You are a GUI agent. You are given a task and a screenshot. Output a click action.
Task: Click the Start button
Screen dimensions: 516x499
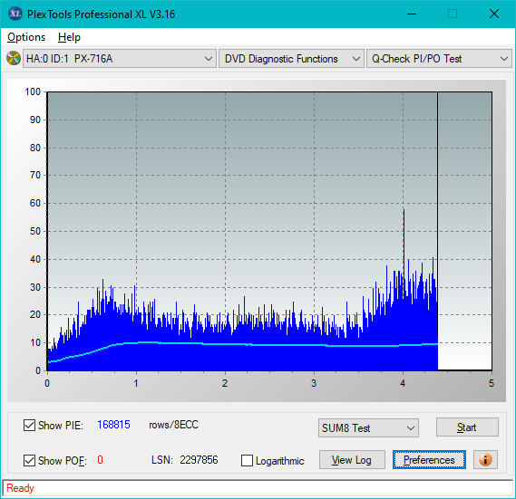pyautogui.click(x=467, y=427)
